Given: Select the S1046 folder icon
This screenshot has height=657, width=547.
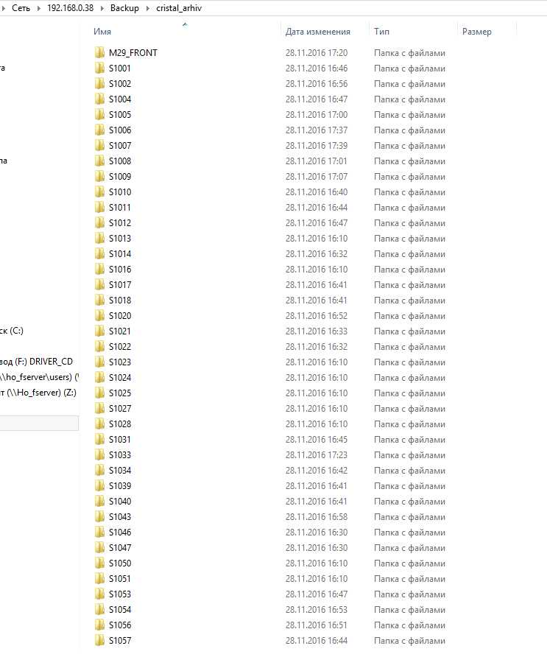Looking at the screenshot, I should point(100,533).
